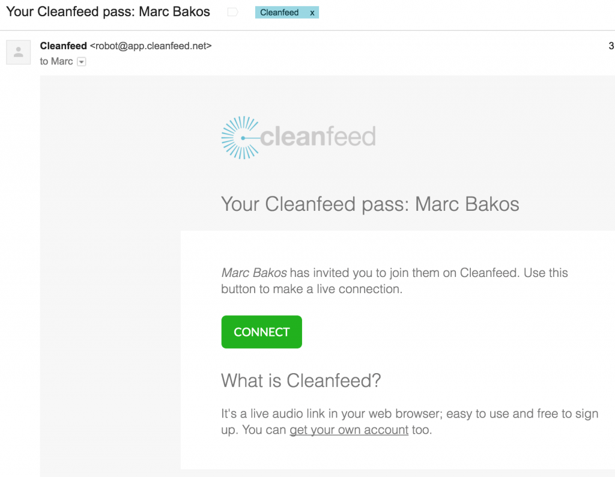
Task: Click sender name 'Cleanfeed' in the header
Action: (63, 46)
